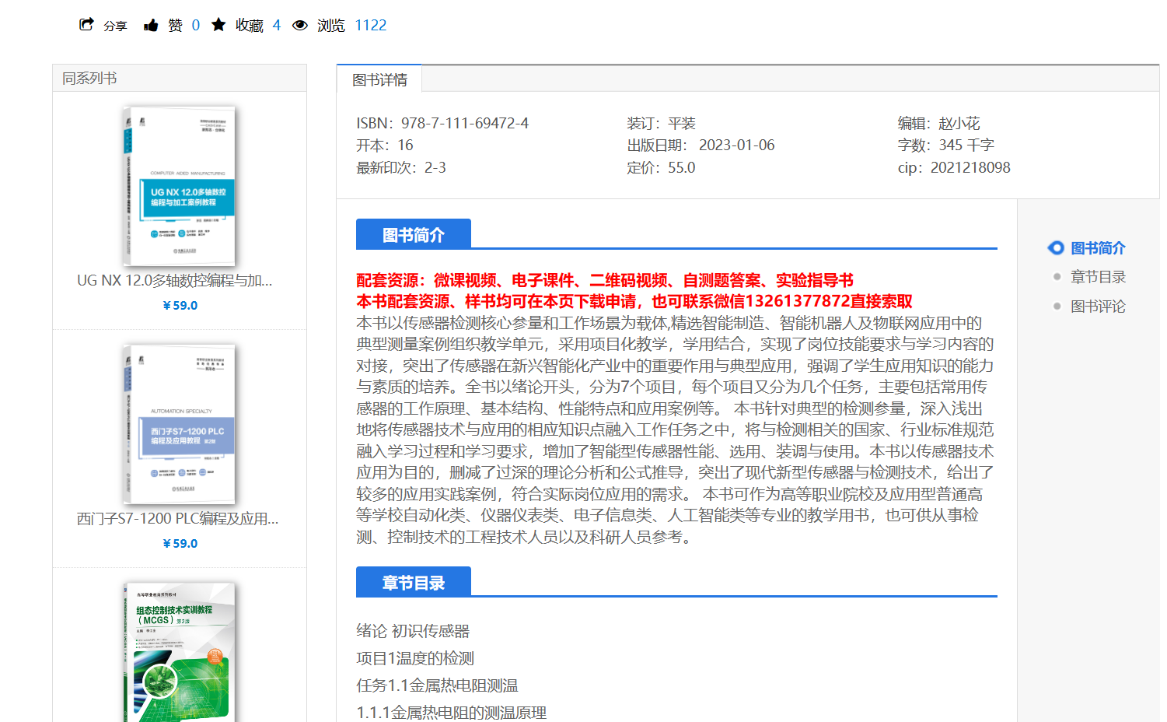Click the 开本 16 text
Image resolution: width=1167 pixels, height=722 pixels.
[x=385, y=145]
